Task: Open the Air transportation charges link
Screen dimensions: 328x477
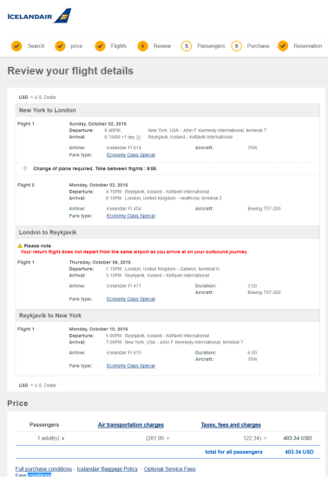Action: (131, 425)
